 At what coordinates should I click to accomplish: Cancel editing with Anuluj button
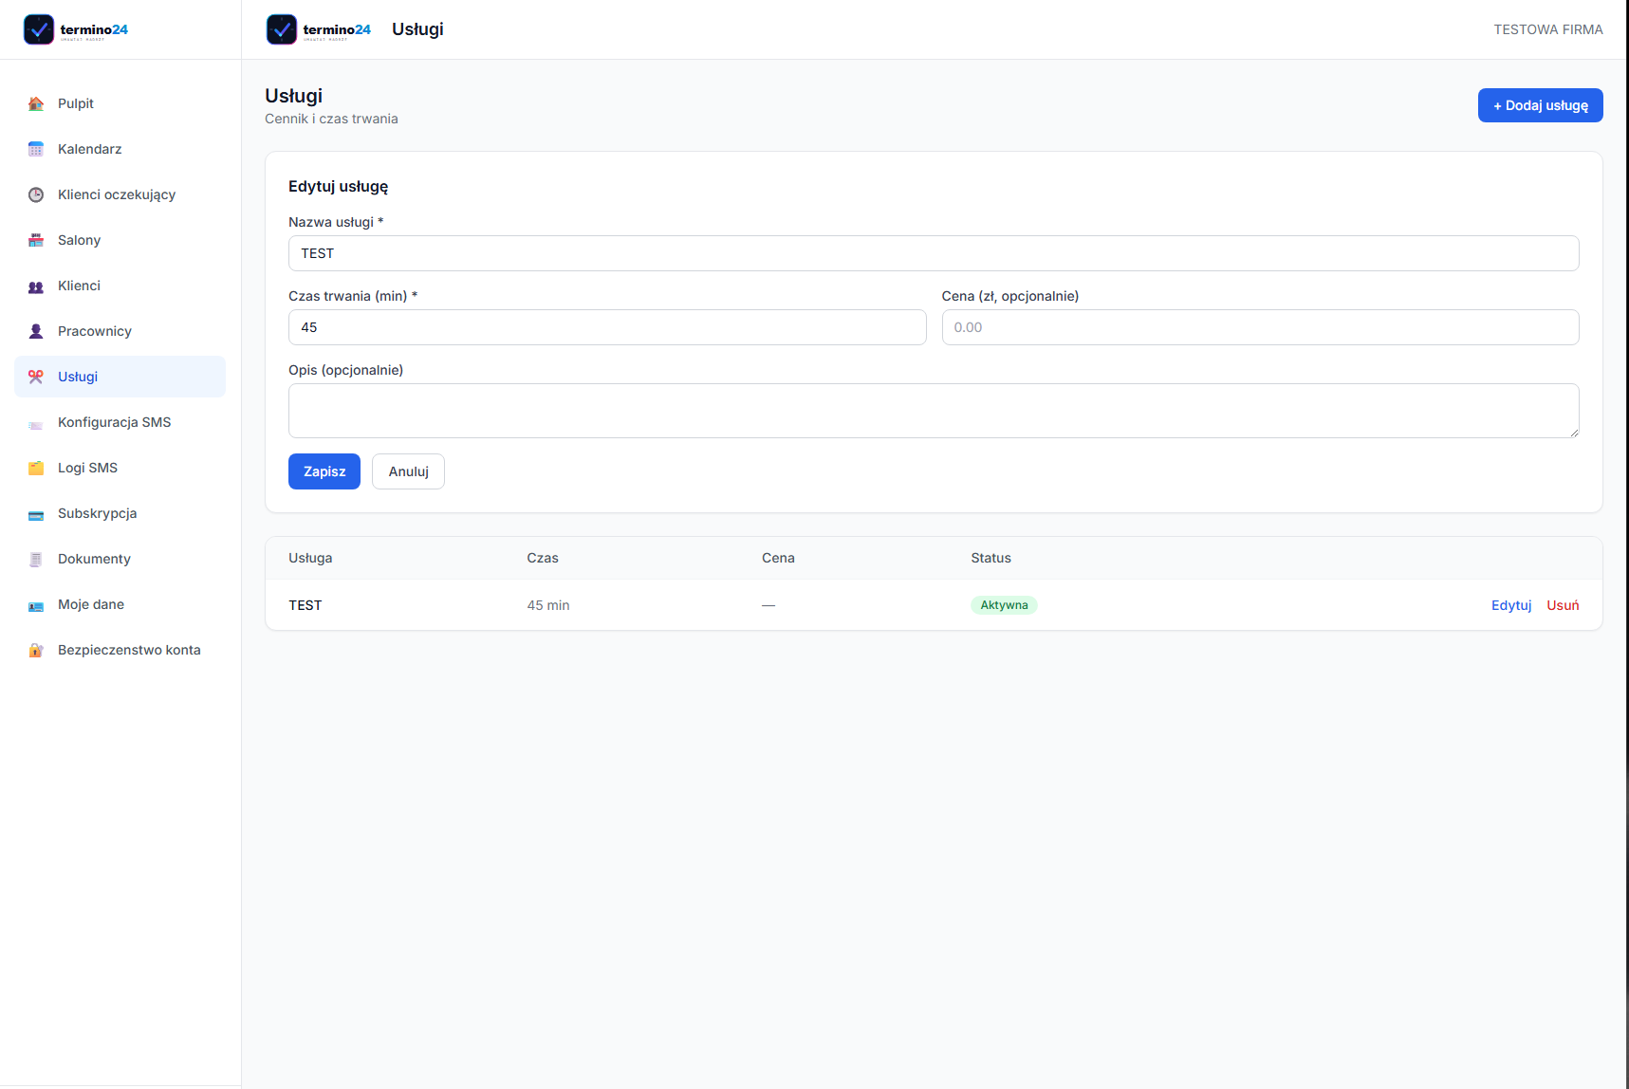(x=408, y=471)
